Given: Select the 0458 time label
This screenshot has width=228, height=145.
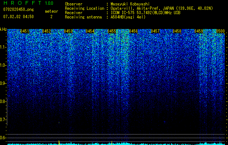Looking at the screenshot, I should [177, 31].
